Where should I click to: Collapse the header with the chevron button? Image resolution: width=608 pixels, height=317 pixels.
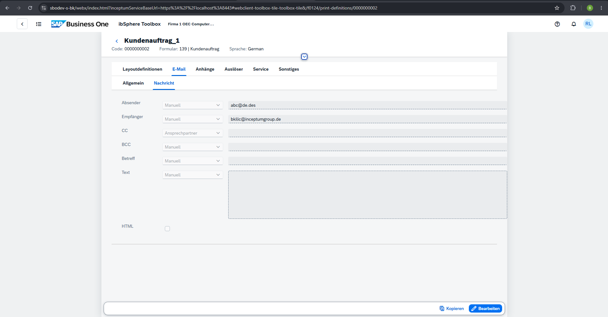[x=304, y=57]
